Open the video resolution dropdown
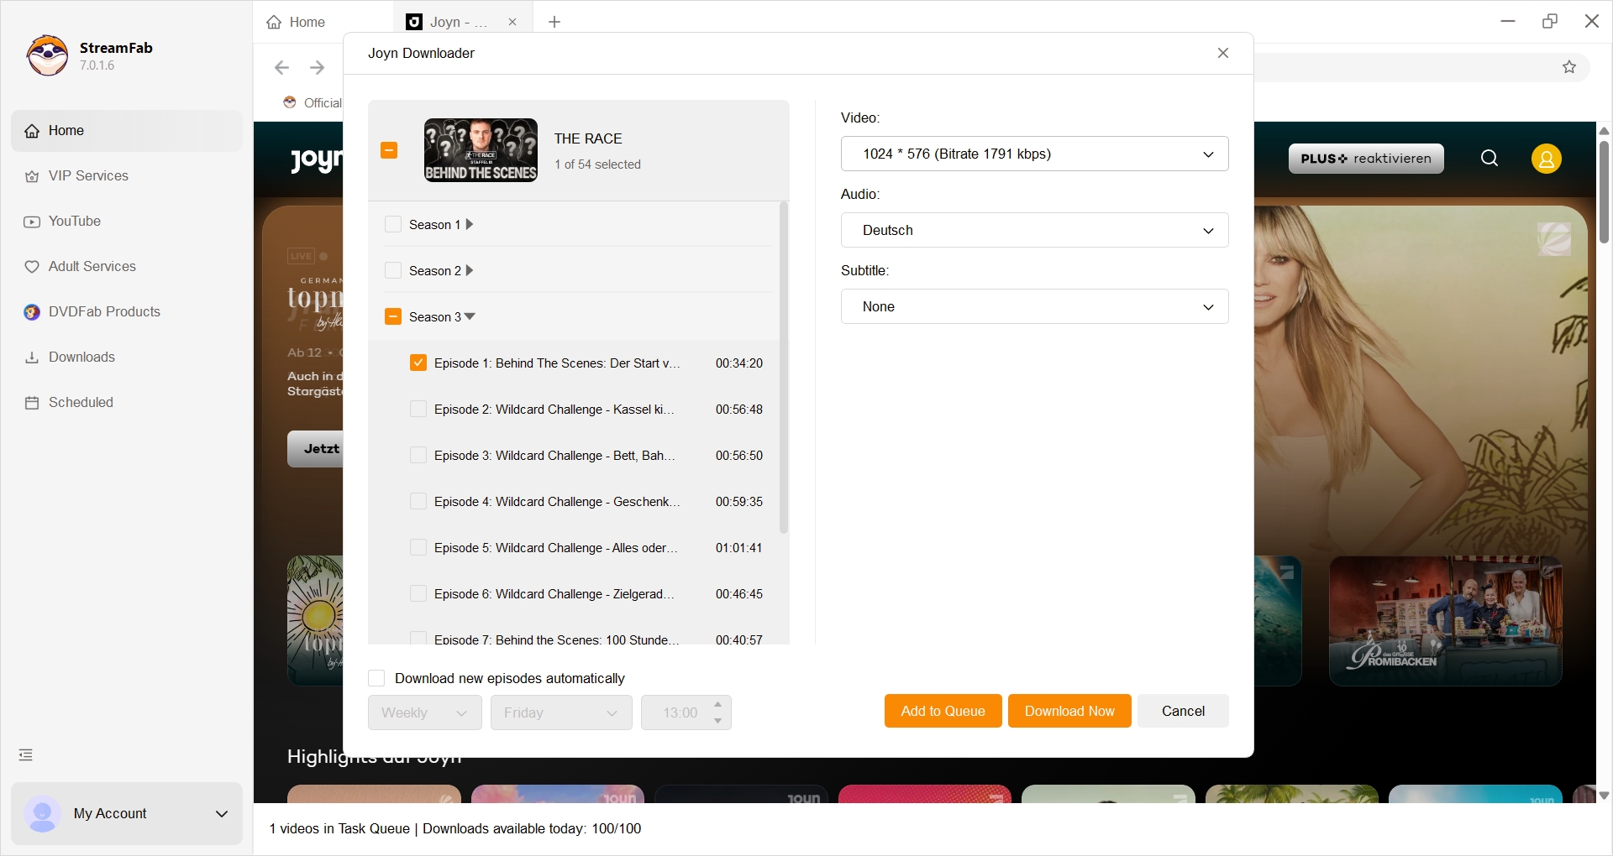This screenshot has width=1613, height=856. (1034, 154)
